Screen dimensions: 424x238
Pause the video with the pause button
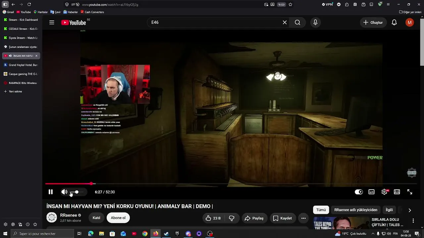(x=51, y=192)
